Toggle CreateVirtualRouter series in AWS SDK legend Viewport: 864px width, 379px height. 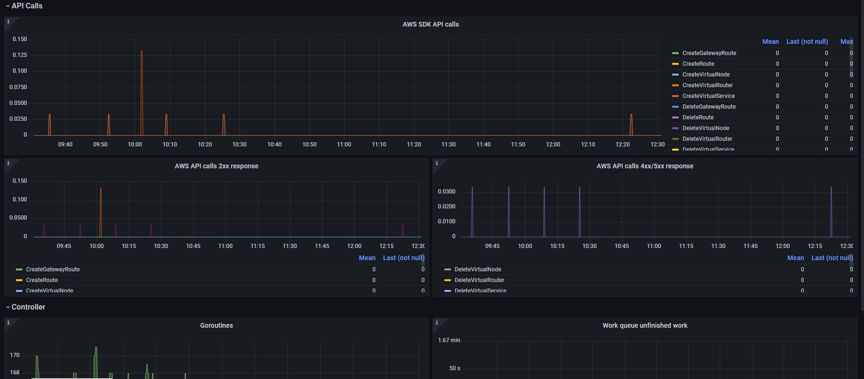[707, 85]
